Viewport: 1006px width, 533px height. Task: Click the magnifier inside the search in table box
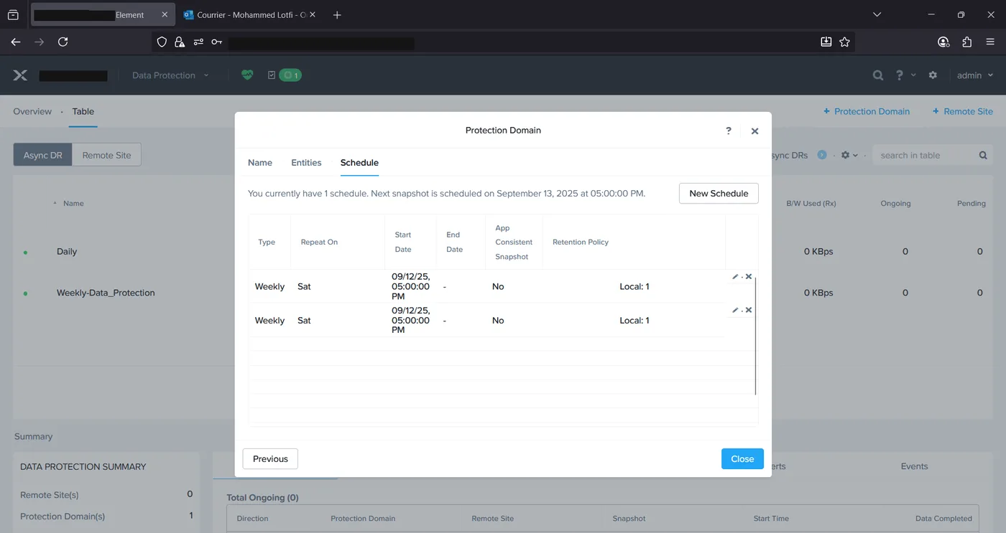click(x=983, y=156)
